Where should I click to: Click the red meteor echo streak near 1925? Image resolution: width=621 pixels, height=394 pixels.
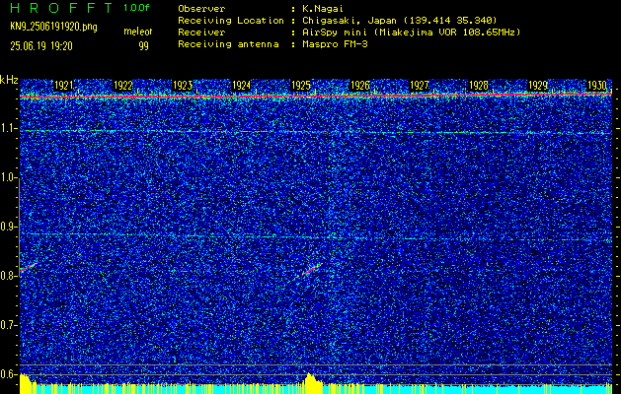pos(313,269)
